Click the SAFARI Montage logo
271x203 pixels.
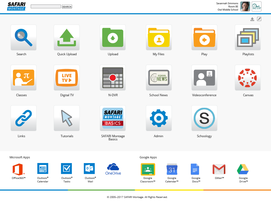16,6
